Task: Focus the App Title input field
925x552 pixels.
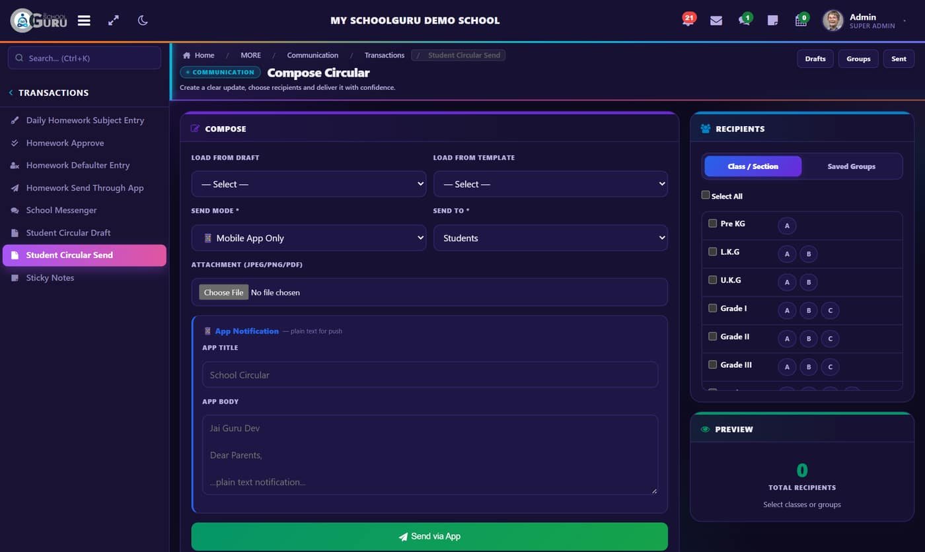Action: click(x=430, y=374)
